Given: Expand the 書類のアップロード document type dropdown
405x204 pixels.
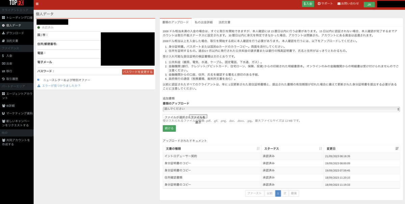Looking at the screenshot, I should pyautogui.click(x=281, y=109).
